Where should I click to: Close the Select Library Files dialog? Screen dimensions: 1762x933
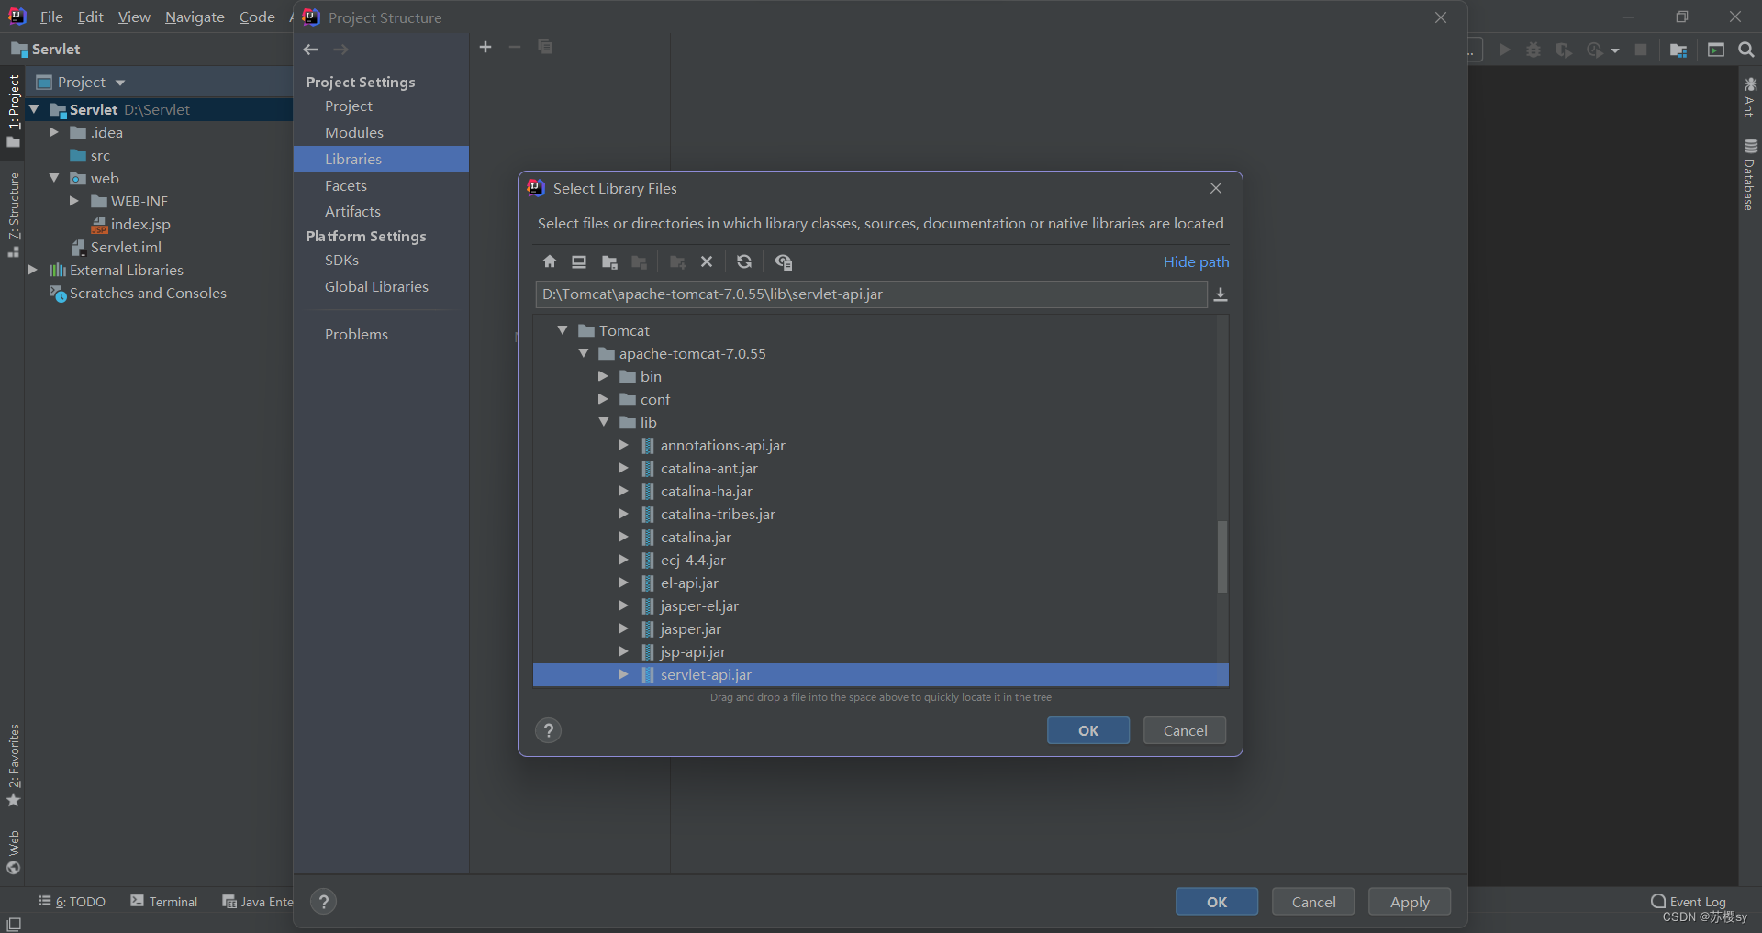coord(1216,188)
